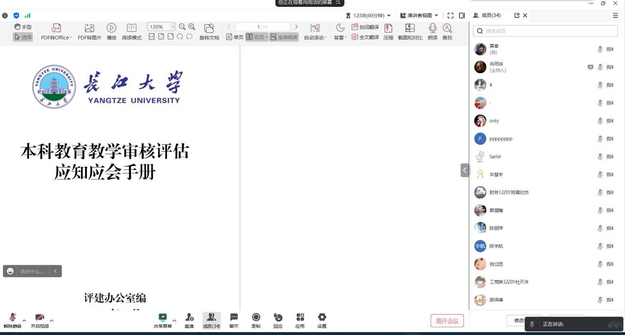
Task: Collapse side panel with the arrow handle
Action: pyautogui.click(x=464, y=170)
